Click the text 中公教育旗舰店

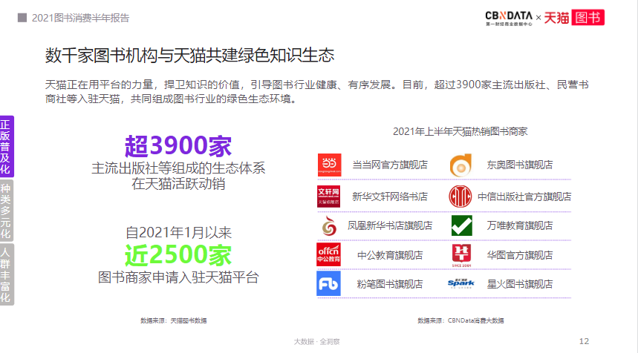point(390,255)
